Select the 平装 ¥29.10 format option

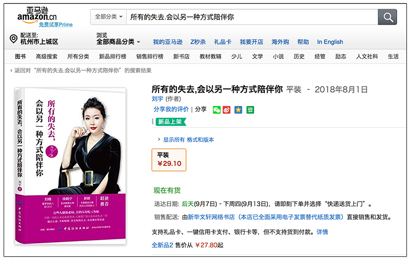(169, 160)
